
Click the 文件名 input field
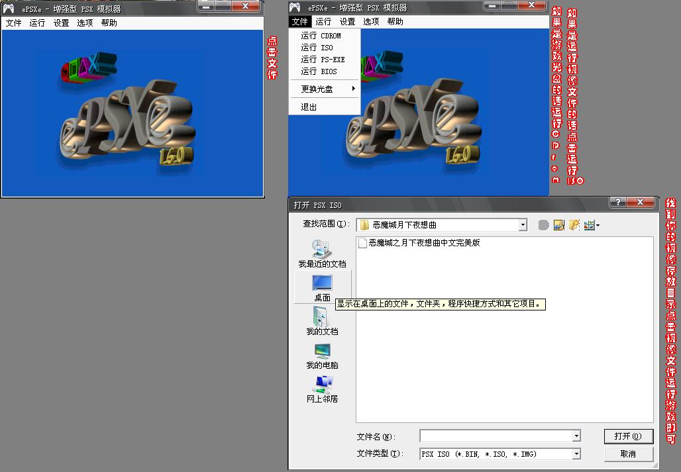pyautogui.click(x=497, y=436)
